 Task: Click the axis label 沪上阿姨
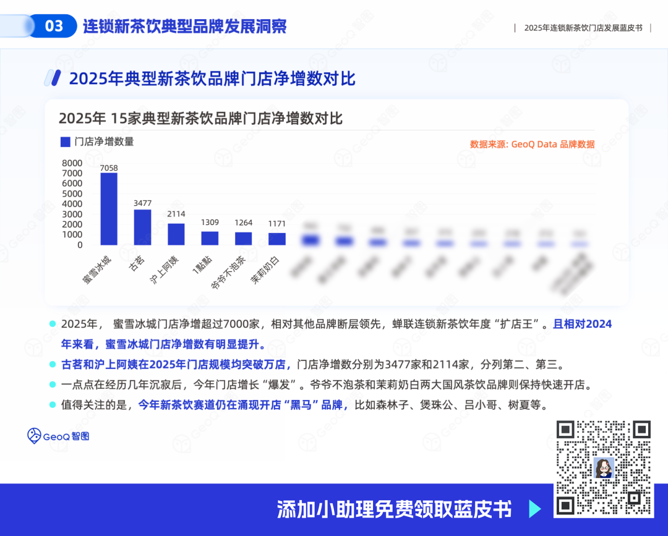[165, 270]
